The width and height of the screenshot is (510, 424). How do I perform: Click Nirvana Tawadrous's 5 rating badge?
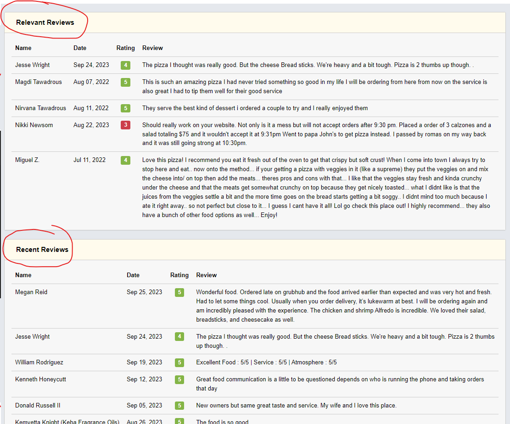[125, 108]
